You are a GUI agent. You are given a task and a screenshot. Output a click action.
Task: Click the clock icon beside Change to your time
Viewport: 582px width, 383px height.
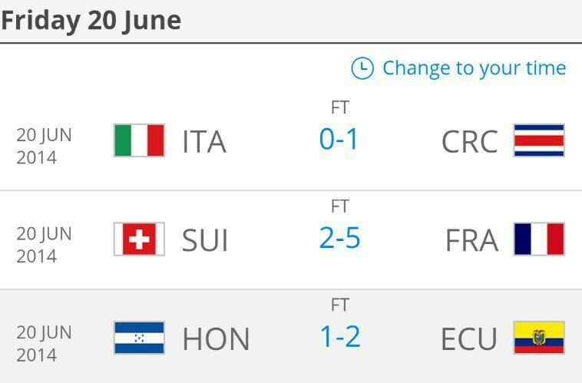[x=362, y=68]
